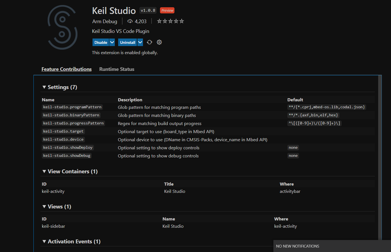
Task: Select keil-studio.target setting name
Action: click(63, 131)
